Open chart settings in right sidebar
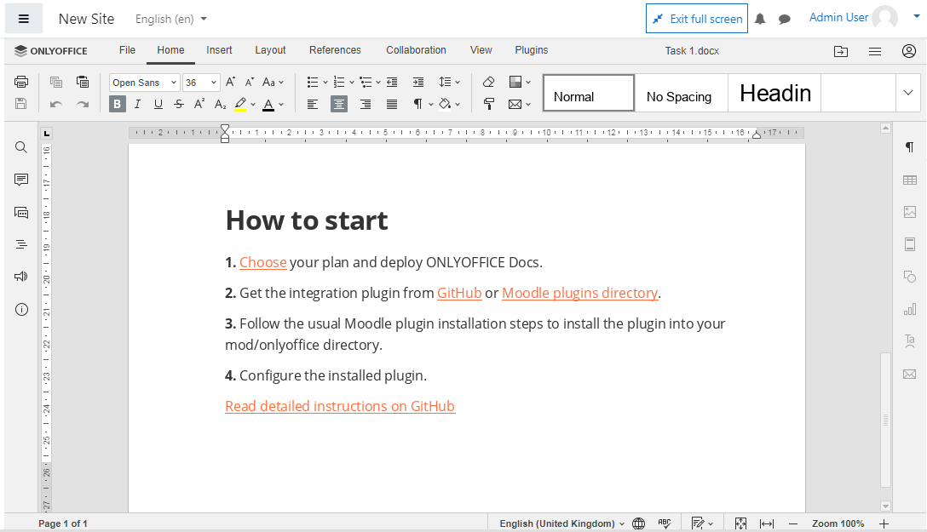 click(910, 309)
